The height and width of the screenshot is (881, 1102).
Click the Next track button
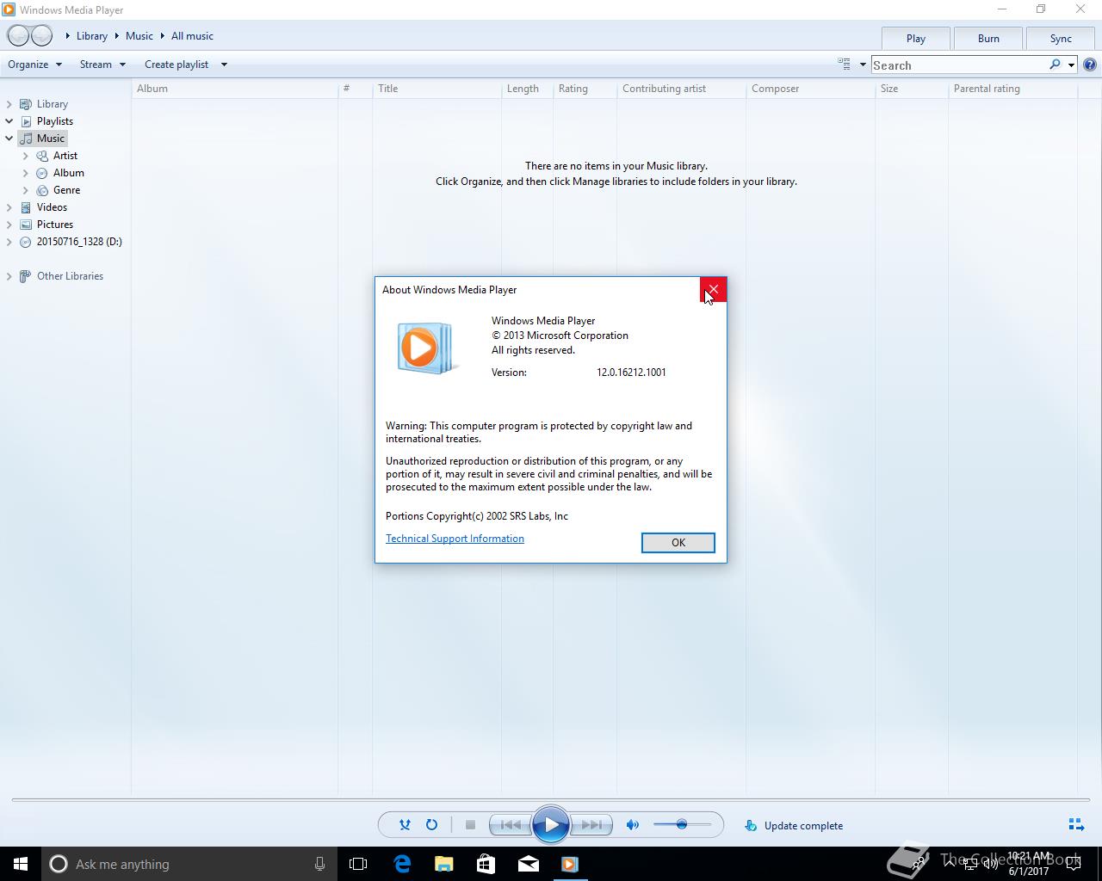pyautogui.click(x=592, y=825)
